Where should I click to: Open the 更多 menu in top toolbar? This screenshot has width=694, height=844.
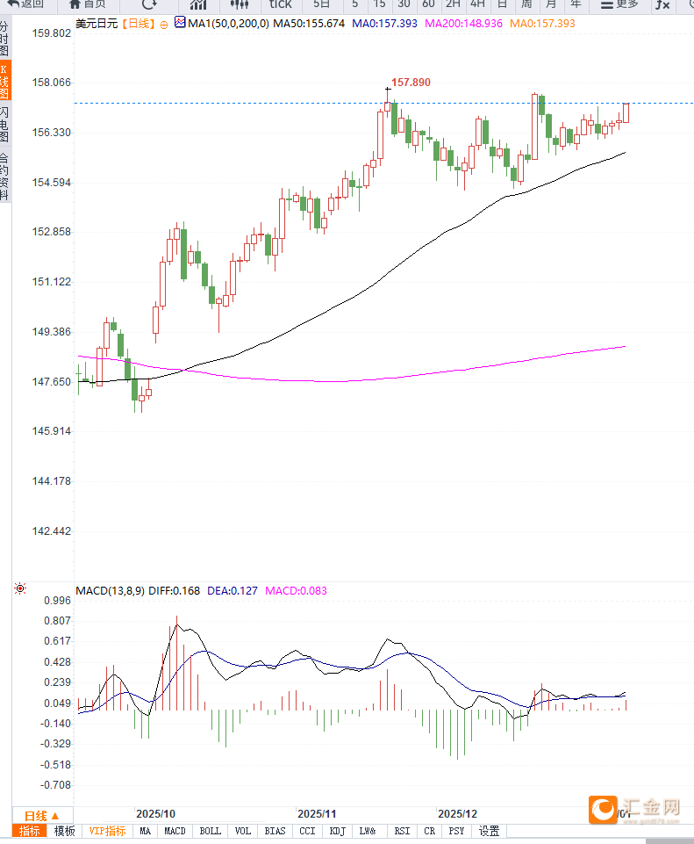619,4
